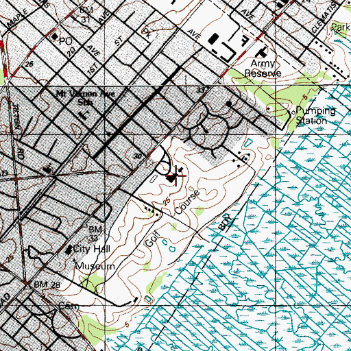
Task: Click the contour label 30
Action: pos(138,156)
